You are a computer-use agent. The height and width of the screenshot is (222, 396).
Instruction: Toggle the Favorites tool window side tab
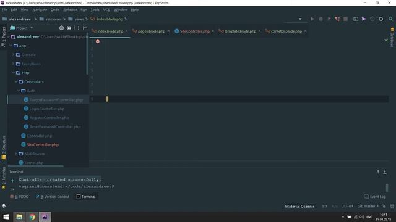click(x=4, y=178)
